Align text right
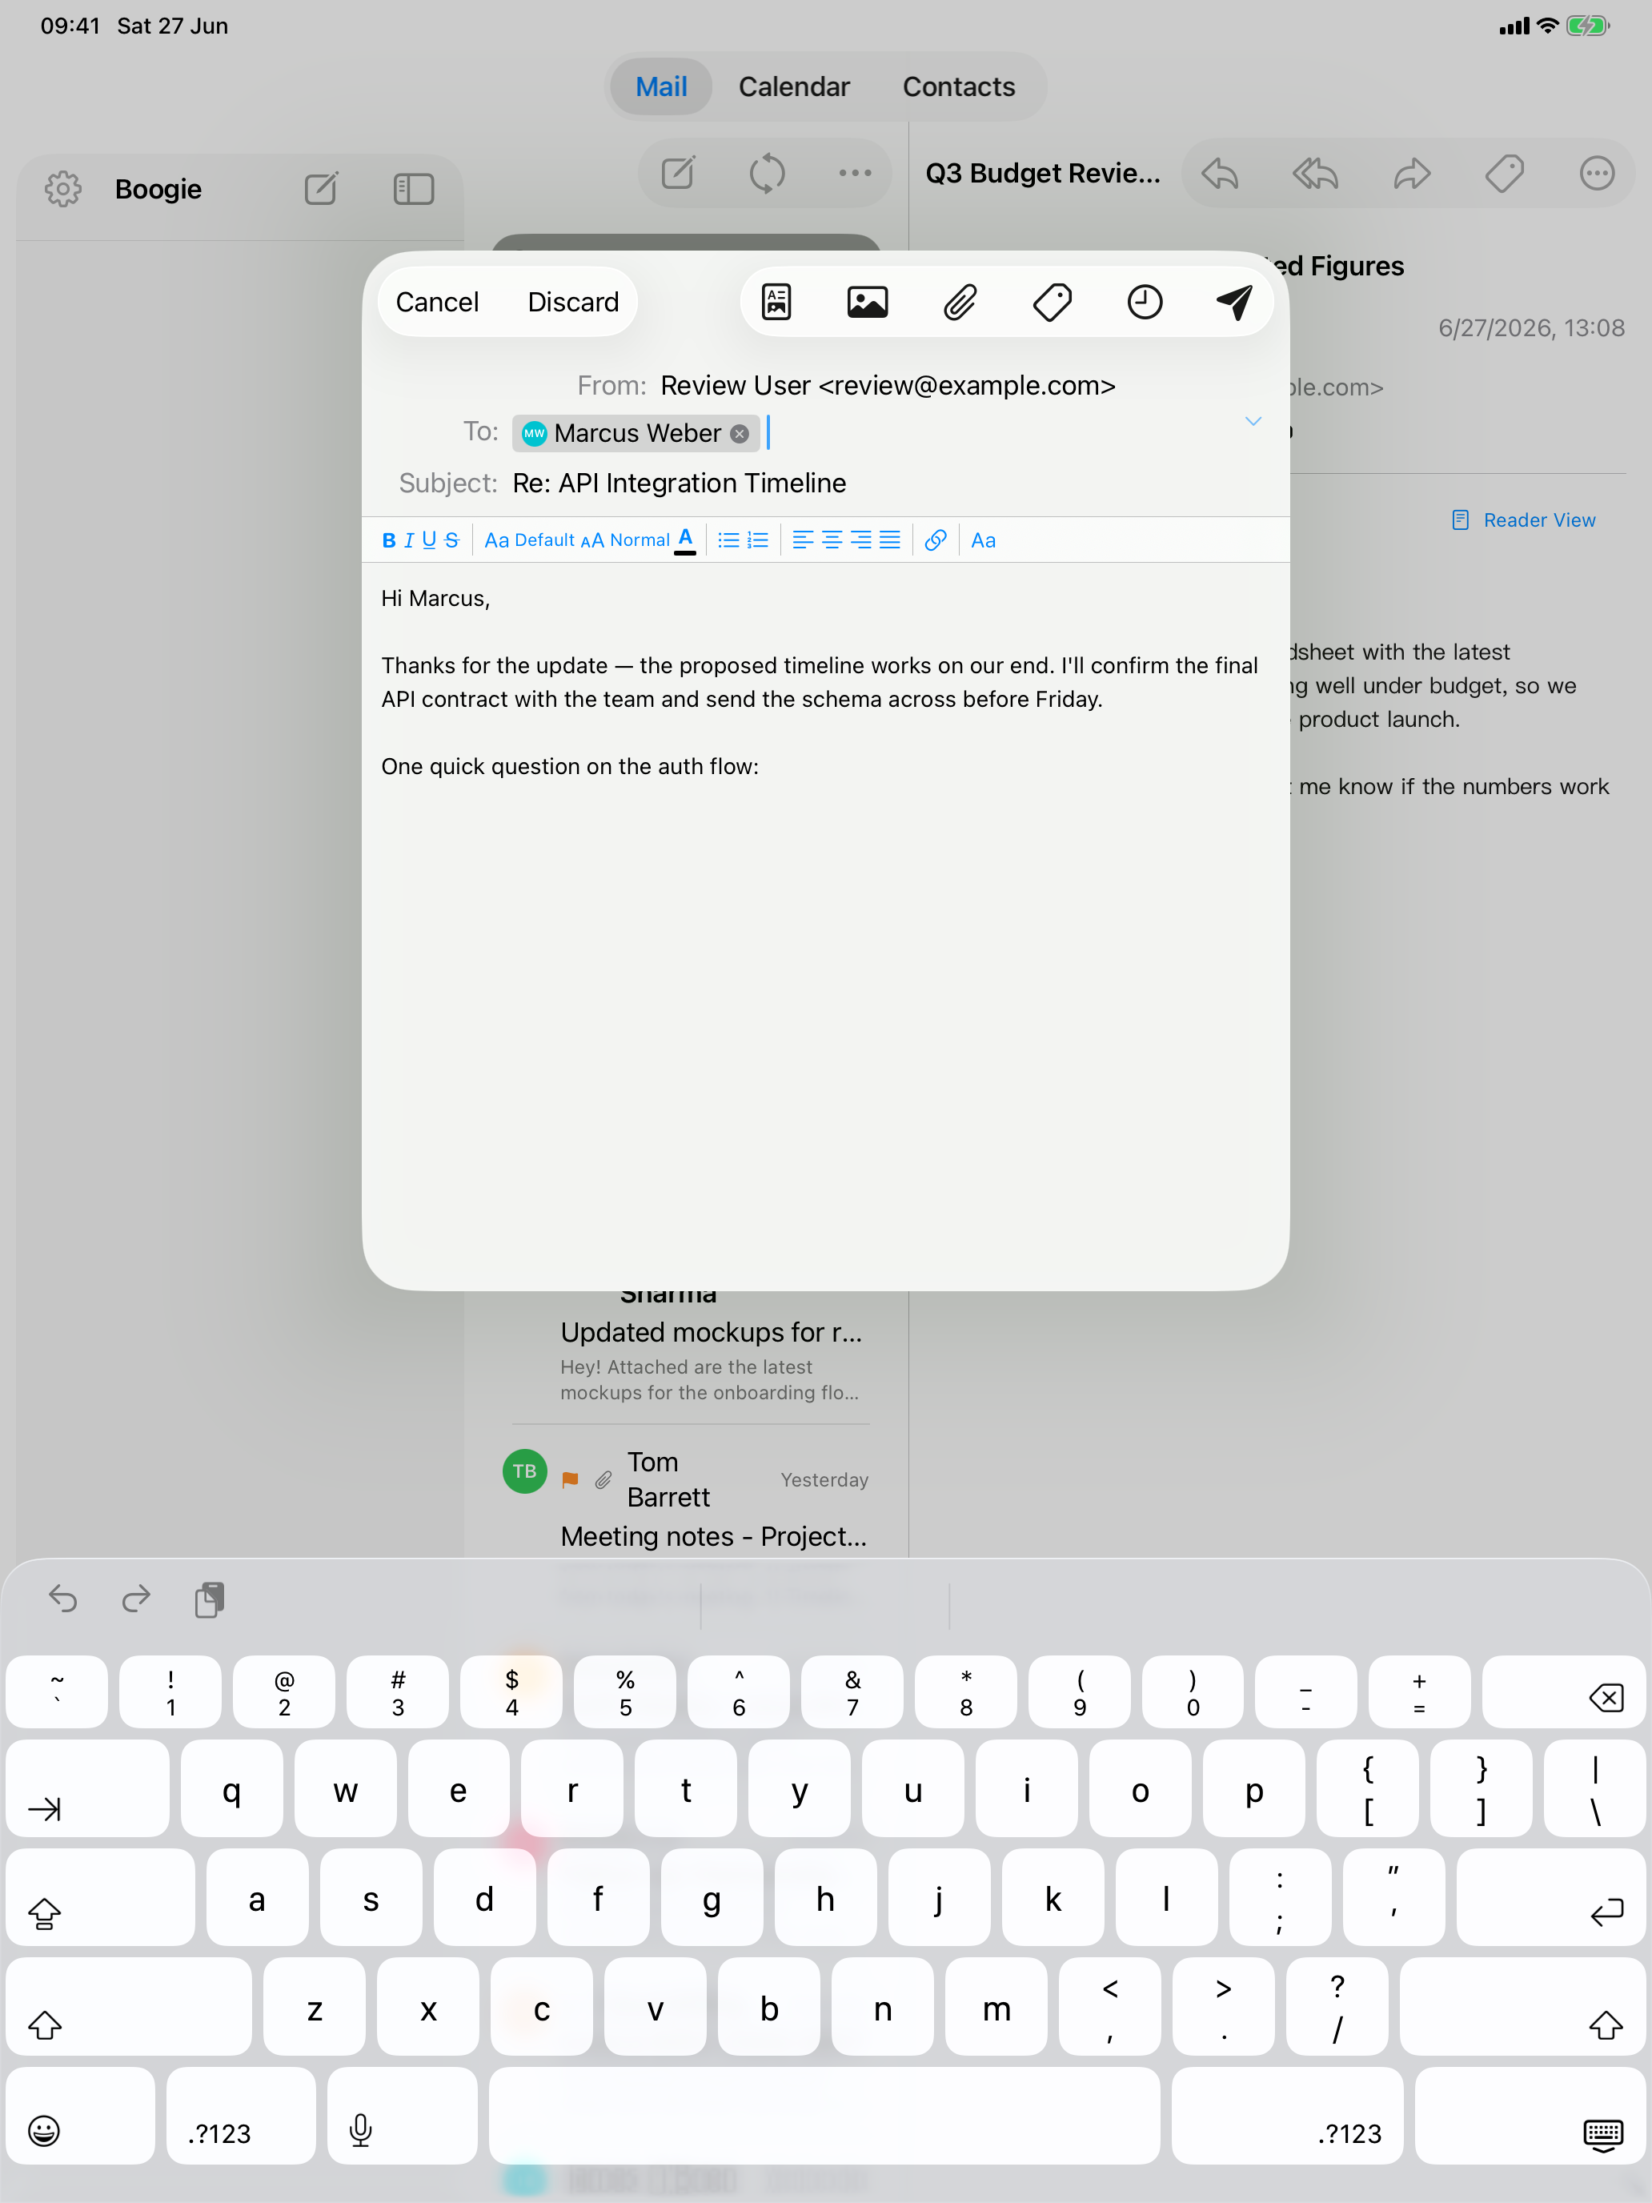Viewport: 1652px width, 2203px height. click(x=861, y=540)
